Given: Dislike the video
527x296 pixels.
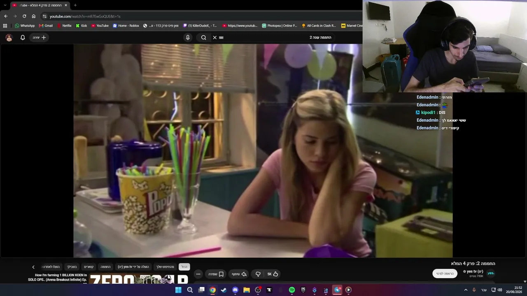Looking at the screenshot, I should (x=258, y=274).
